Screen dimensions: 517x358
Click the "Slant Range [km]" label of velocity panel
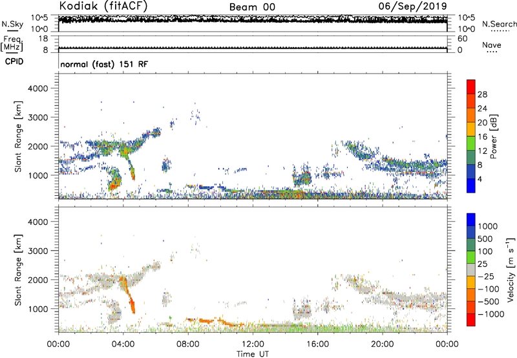pyautogui.click(x=18, y=270)
